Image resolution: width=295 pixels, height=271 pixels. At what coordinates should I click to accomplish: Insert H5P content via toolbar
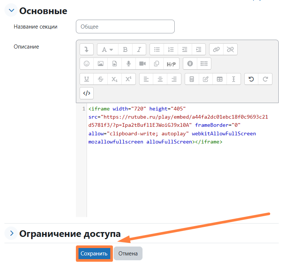pos(171,64)
